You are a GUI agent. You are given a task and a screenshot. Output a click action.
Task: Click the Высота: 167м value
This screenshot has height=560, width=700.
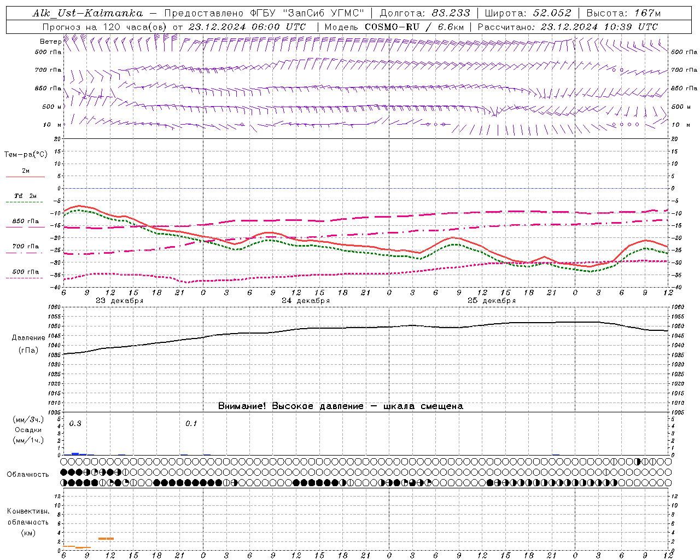click(x=623, y=13)
